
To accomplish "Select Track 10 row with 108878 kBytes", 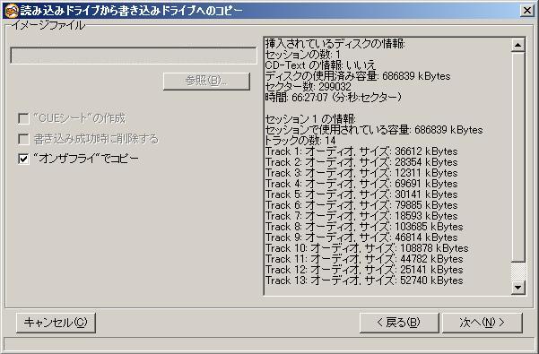I will click(367, 248).
